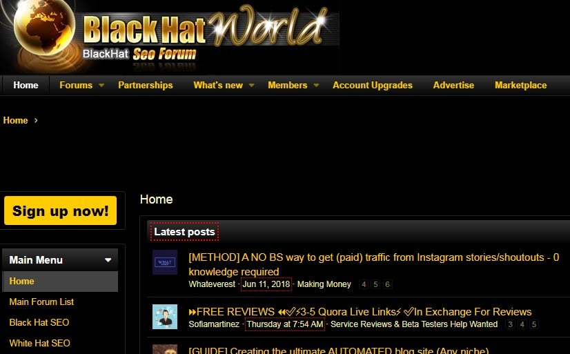The width and height of the screenshot is (570, 354).
Task: Click the Main Menu header label
Action: [36, 260]
